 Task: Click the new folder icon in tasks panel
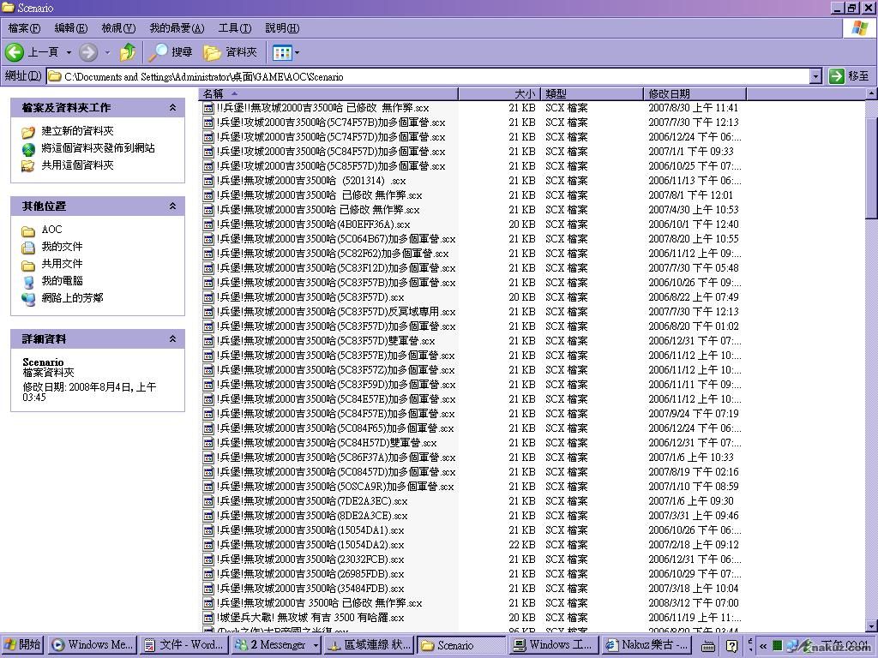pos(28,132)
